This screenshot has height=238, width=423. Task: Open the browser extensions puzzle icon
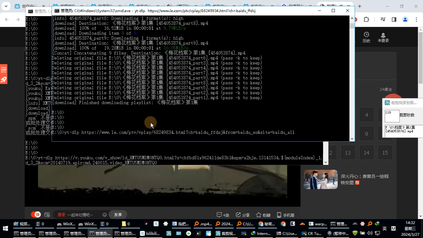point(366,20)
